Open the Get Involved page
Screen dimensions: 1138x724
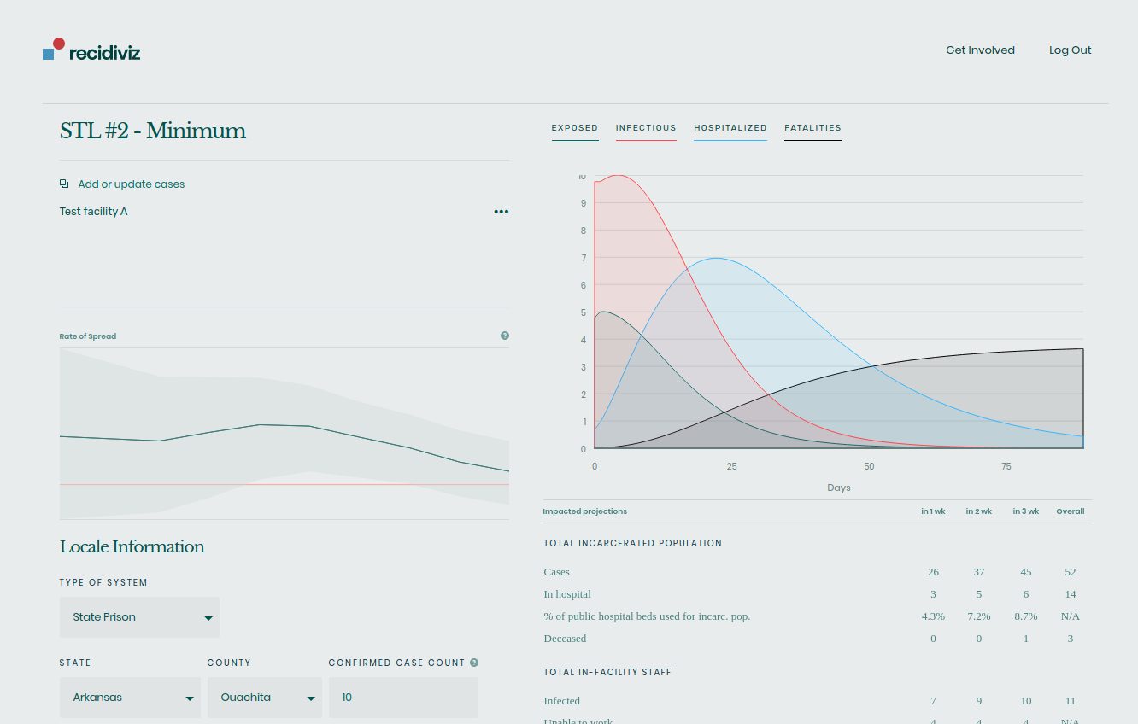point(980,50)
